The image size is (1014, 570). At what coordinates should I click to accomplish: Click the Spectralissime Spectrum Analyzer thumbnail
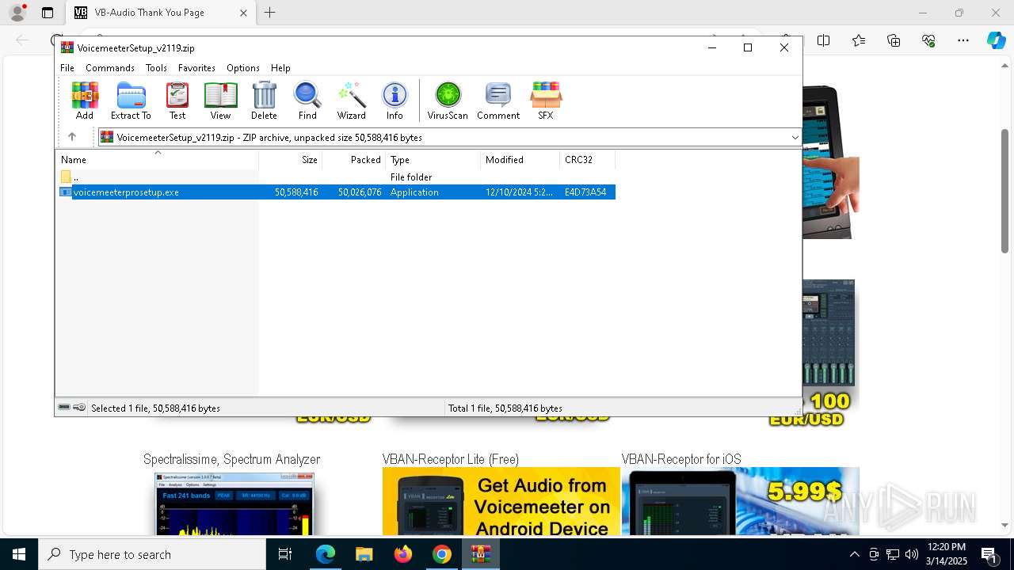234,503
